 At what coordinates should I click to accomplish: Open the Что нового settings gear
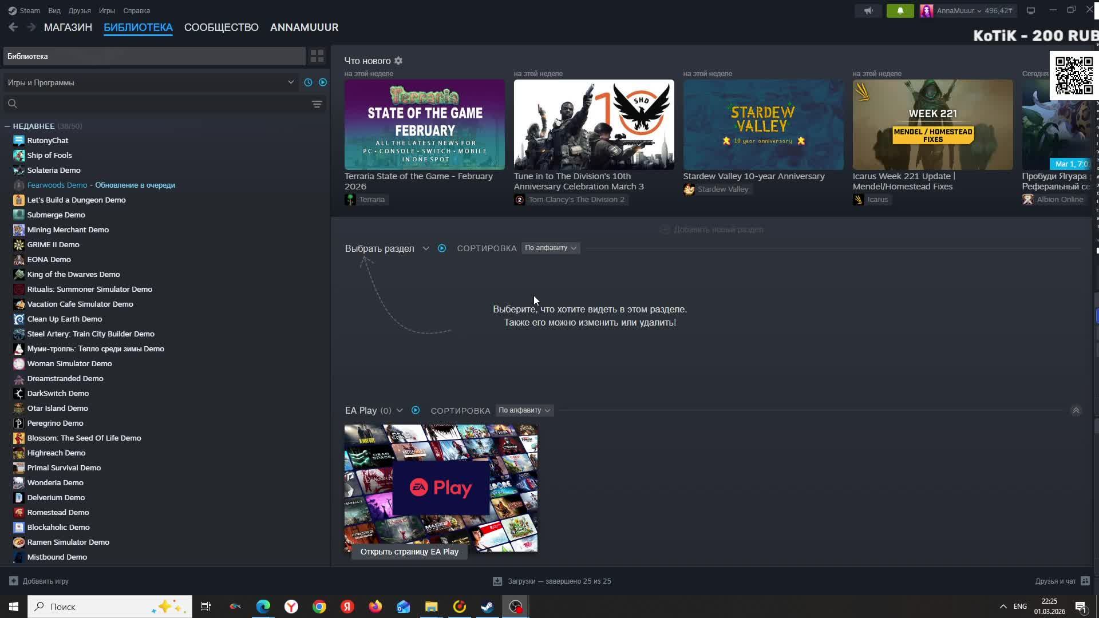pos(398,61)
